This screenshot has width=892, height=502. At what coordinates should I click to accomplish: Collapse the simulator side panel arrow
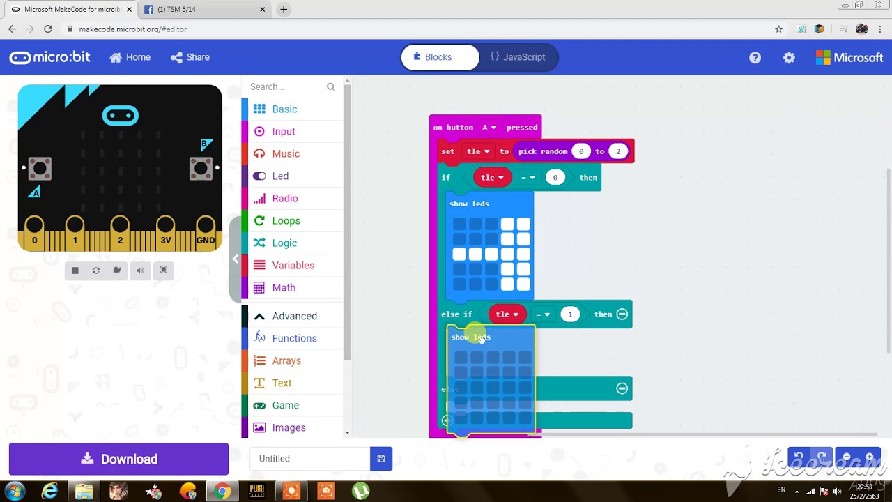click(x=236, y=259)
